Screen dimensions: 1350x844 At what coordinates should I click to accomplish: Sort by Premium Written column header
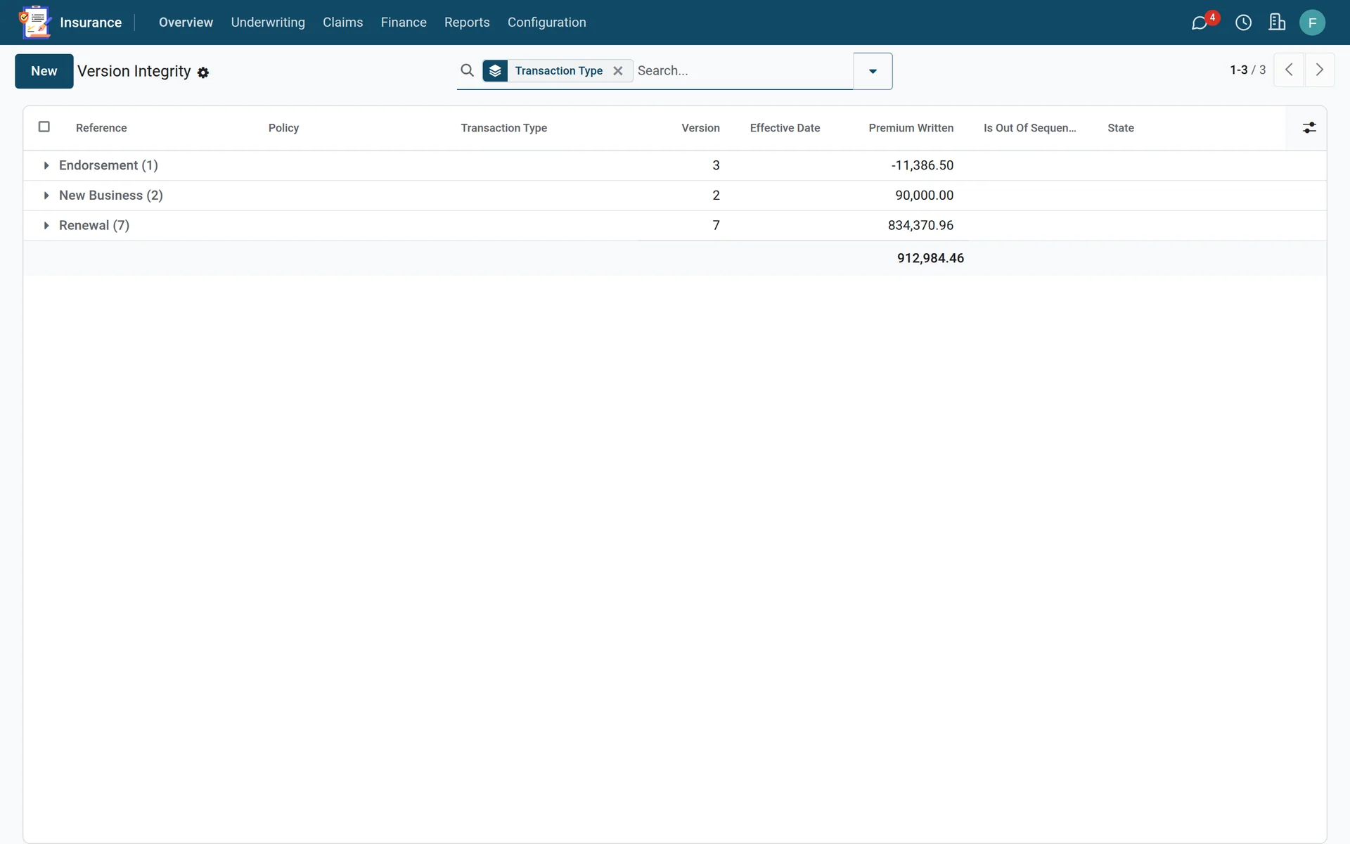click(x=911, y=128)
